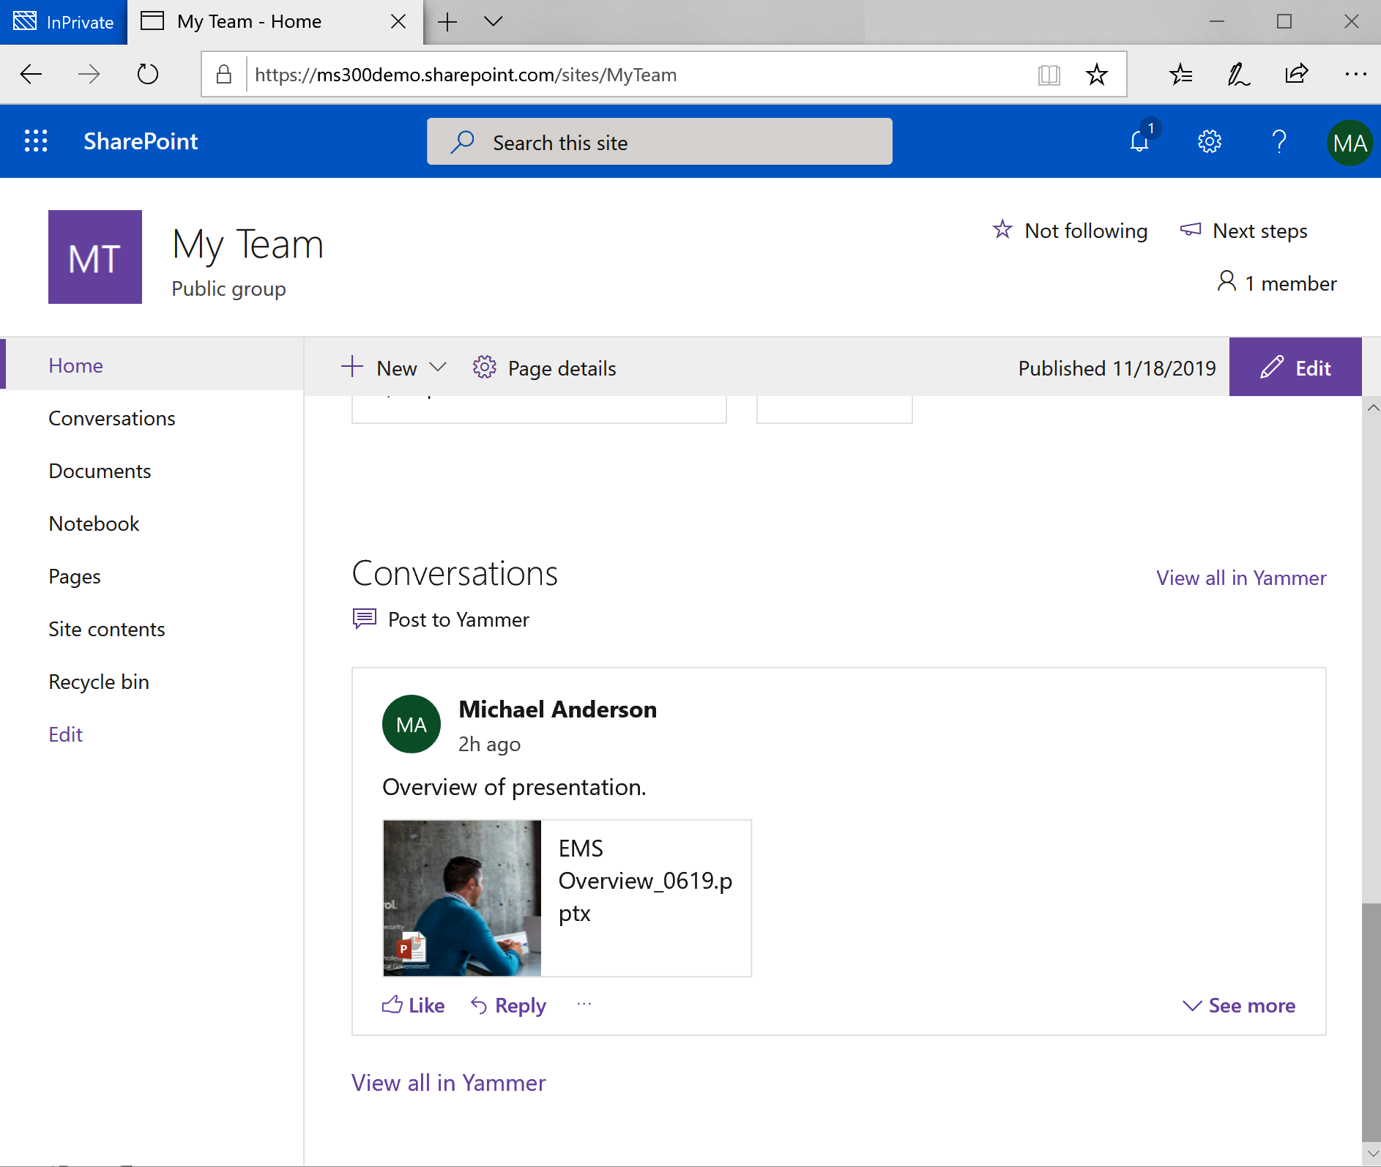Click the Edit link in left navigation
The height and width of the screenshot is (1167, 1381).
tap(65, 734)
